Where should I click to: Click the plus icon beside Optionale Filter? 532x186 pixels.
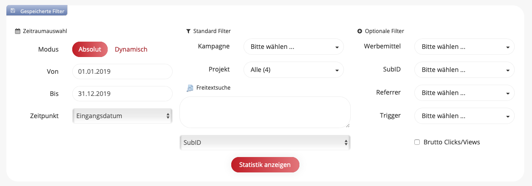[x=360, y=31]
